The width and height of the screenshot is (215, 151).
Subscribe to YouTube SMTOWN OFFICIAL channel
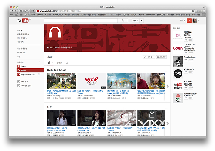[x=186, y=87]
